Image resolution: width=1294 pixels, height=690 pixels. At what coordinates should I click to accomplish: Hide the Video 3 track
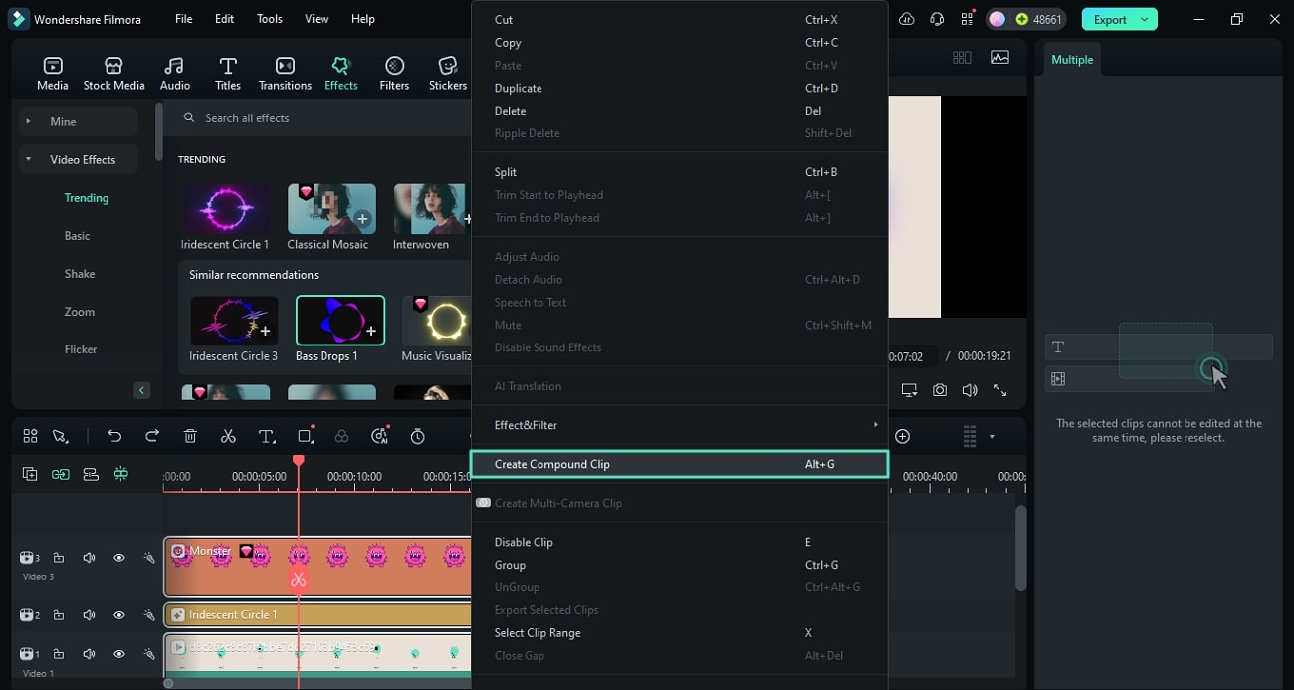coord(119,558)
